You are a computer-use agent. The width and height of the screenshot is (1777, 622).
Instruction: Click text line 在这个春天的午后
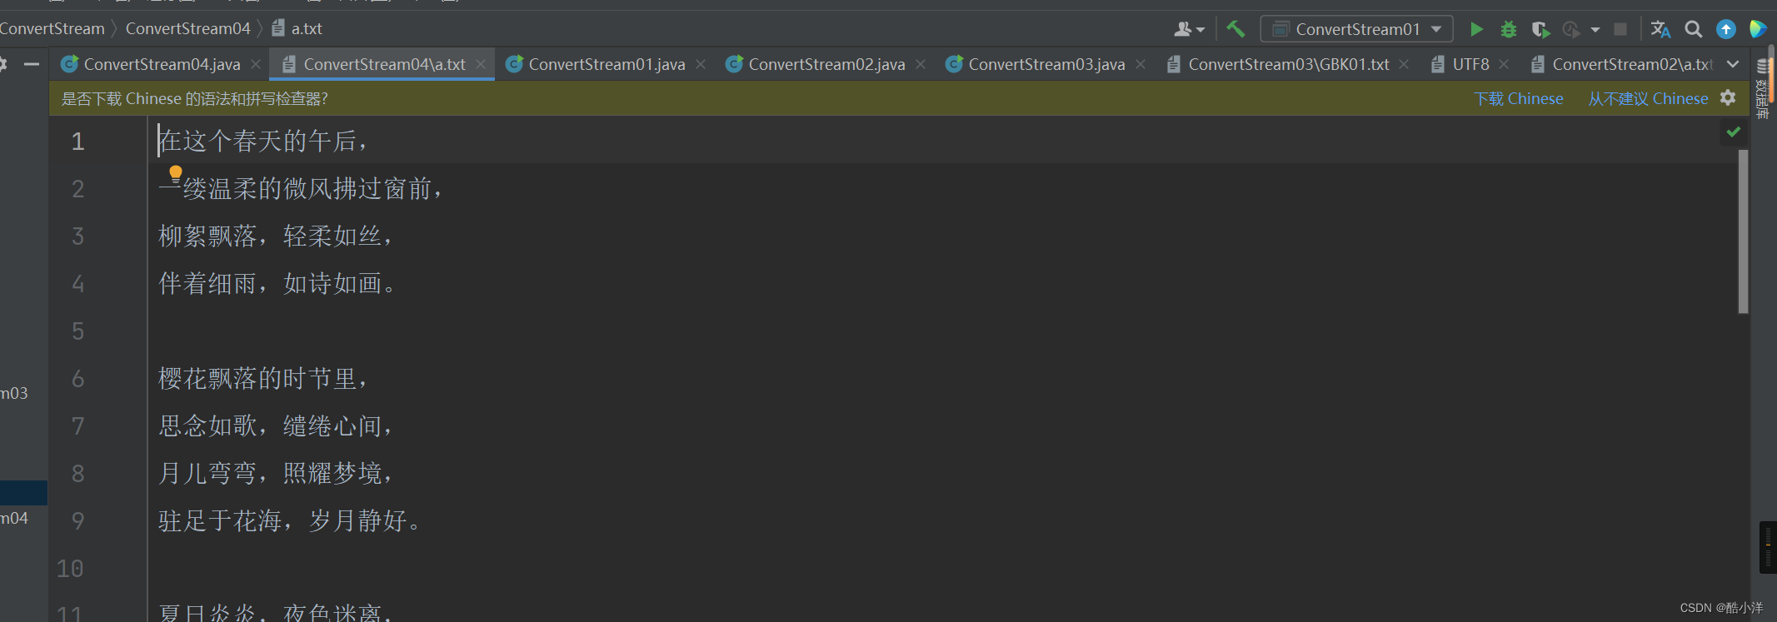[x=263, y=141]
